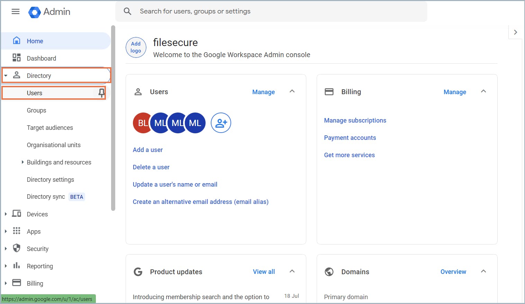Click Create an alternative email address link
This screenshot has height=304, width=525.
[x=201, y=202]
